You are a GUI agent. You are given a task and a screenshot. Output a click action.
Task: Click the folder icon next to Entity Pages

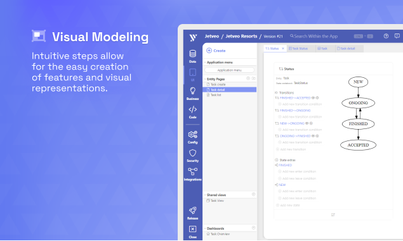[x=254, y=78]
